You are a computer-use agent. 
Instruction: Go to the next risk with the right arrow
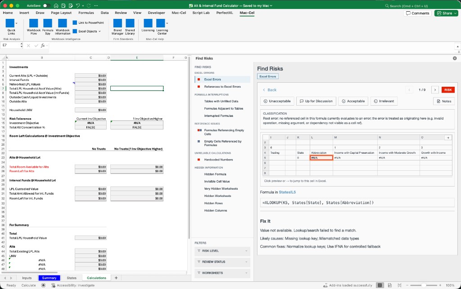pos(435,90)
